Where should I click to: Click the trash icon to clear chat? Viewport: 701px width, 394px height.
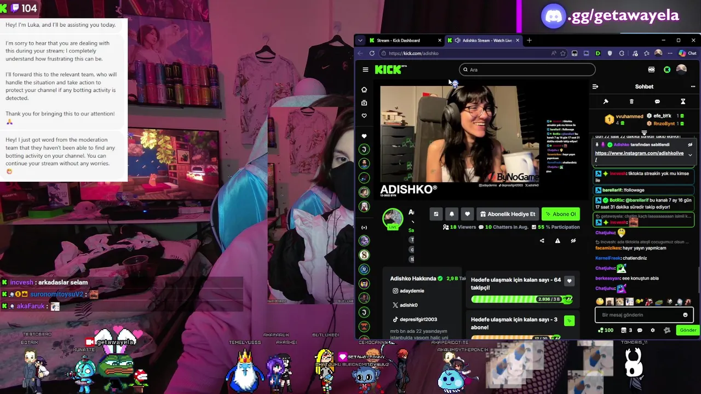point(631,102)
